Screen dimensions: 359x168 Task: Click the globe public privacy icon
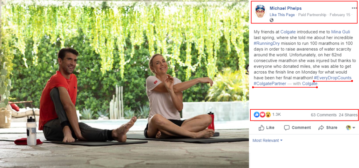272,20
